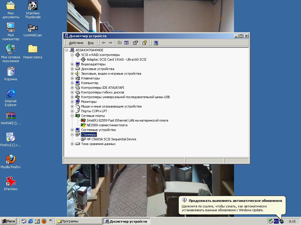Launch Firefox from Quick Launch
Screen dimensions: 301x225
click(44, 221)
